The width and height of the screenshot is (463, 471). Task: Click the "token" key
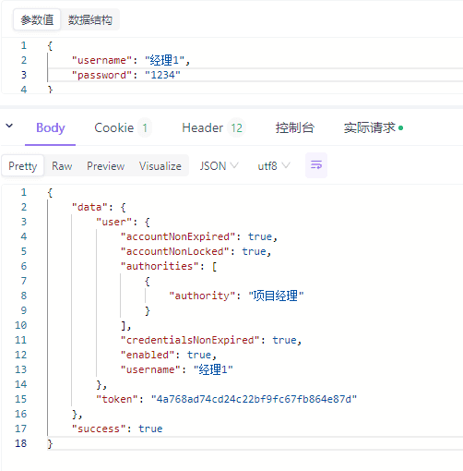click(x=117, y=399)
